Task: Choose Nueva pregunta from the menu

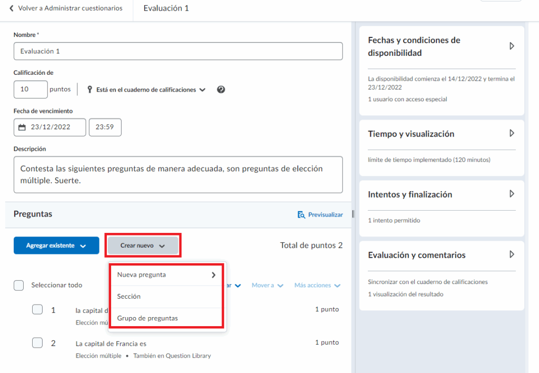Action: click(166, 274)
